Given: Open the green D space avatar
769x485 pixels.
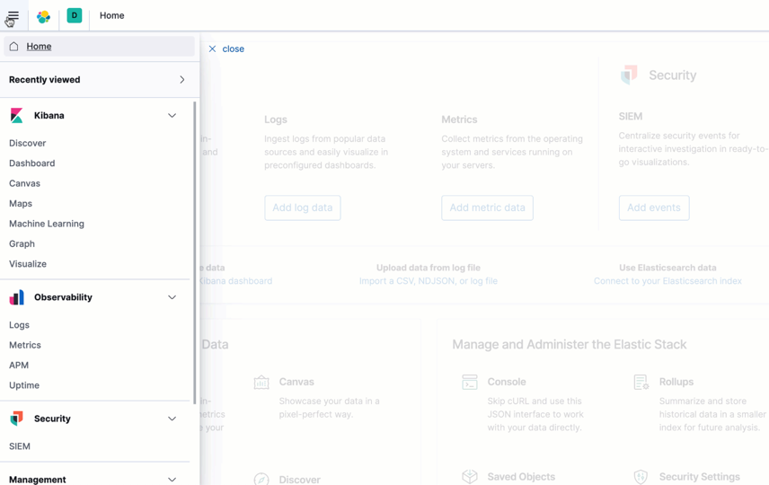Looking at the screenshot, I should [x=75, y=15].
